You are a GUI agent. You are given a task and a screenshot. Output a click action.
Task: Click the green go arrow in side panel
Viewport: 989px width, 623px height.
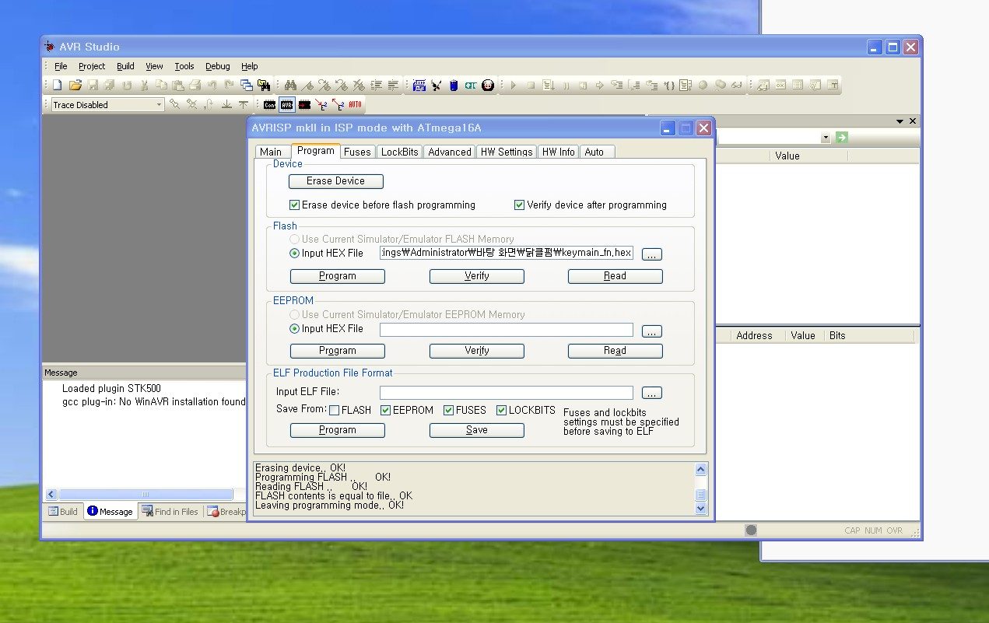coord(842,138)
